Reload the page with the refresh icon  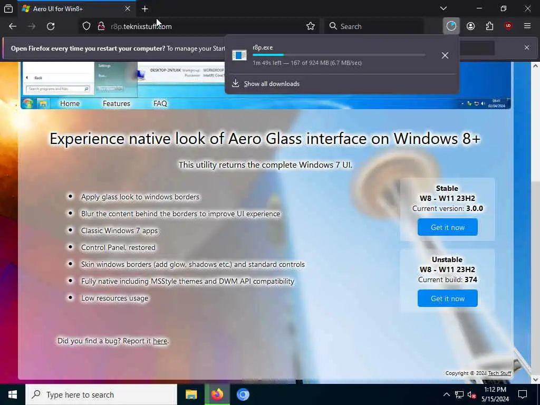point(51,26)
